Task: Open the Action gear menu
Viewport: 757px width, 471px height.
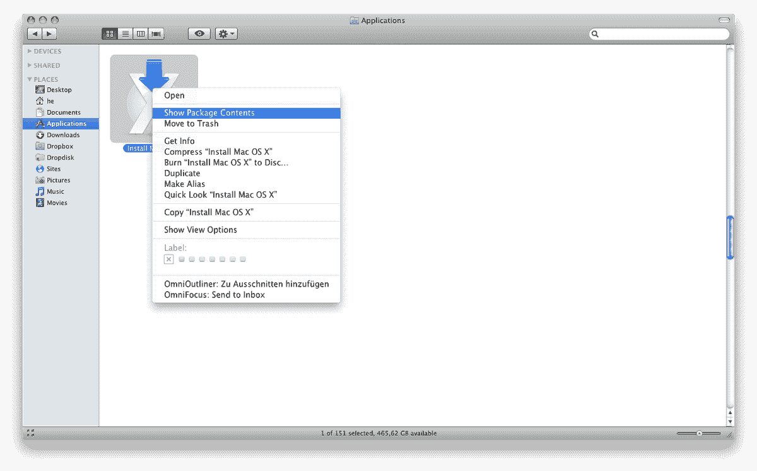Action: [x=226, y=33]
